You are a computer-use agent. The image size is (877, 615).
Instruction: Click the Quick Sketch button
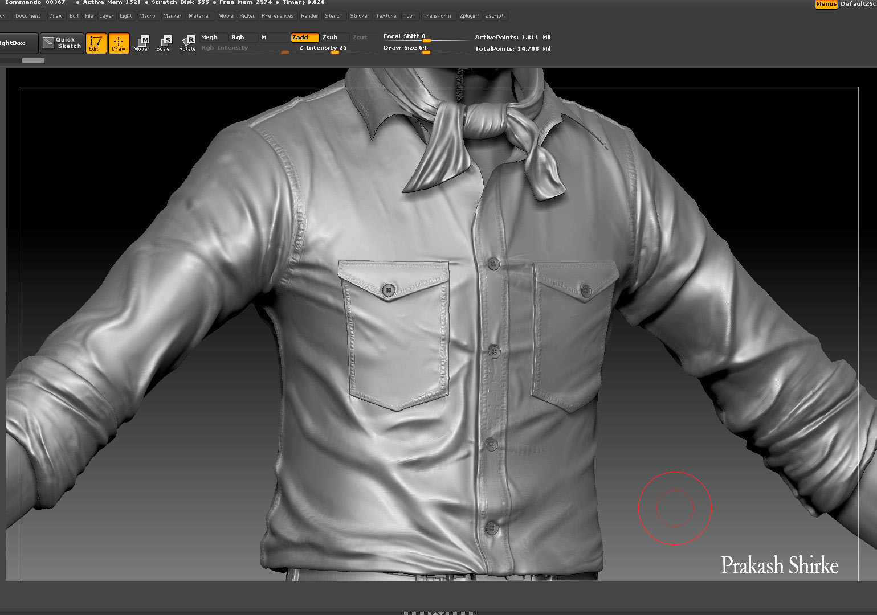pyautogui.click(x=63, y=43)
